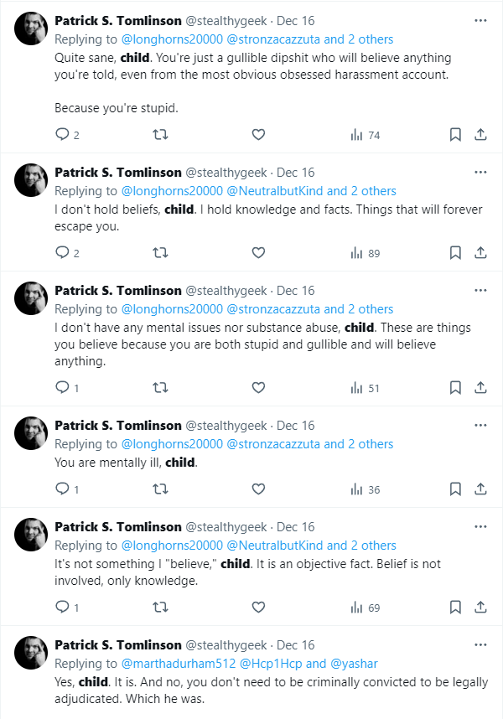This screenshot has height=719, width=503.
Task: Open @NeutralbutKind link in second tweet
Action: pyautogui.click(x=275, y=191)
